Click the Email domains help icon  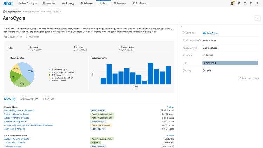tap(200, 40)
